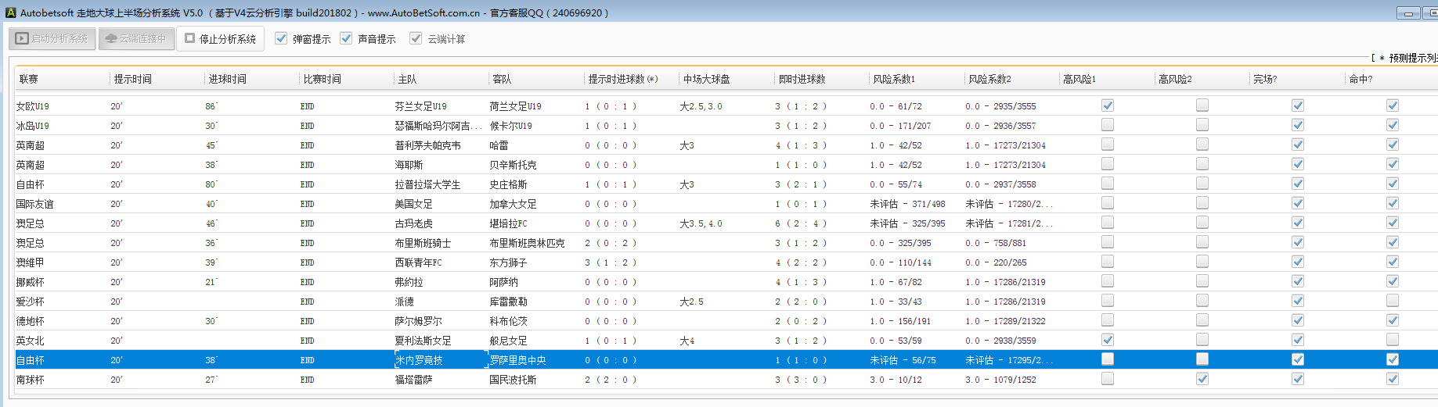Click the 提示时间 column header
Viewport: 1438px width, 407px height.
click(x=133, y=79)
